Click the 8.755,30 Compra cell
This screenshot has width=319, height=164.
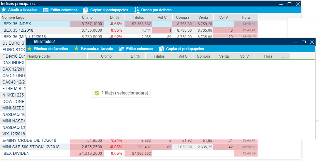[183, 24]
